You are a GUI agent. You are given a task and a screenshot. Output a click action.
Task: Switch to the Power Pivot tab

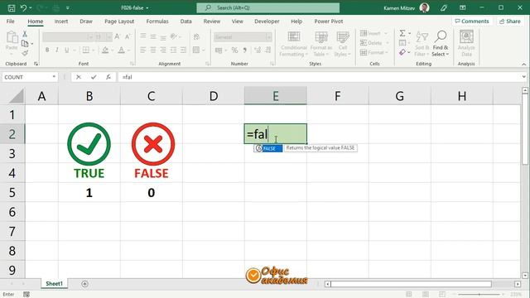(329, 21)
